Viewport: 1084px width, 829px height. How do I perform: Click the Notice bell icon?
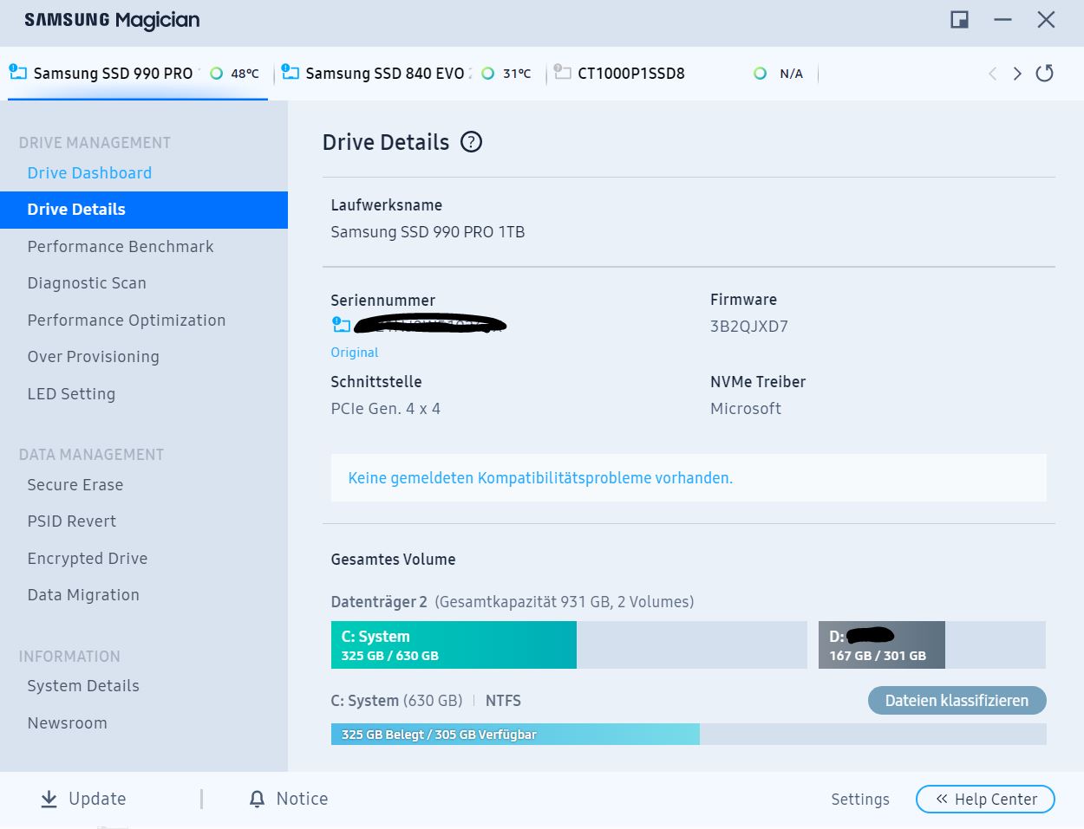pyautogui.click(x=257, y=799)
